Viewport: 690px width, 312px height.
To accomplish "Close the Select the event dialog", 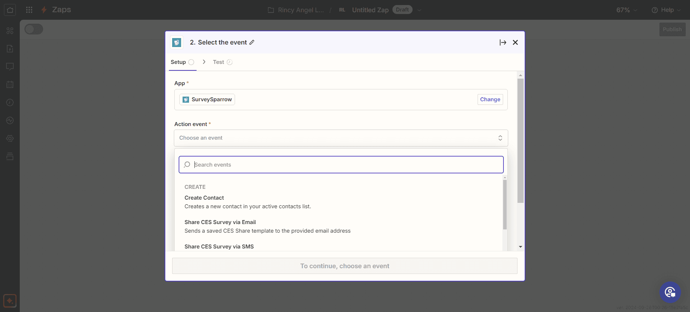I will 515,42.
